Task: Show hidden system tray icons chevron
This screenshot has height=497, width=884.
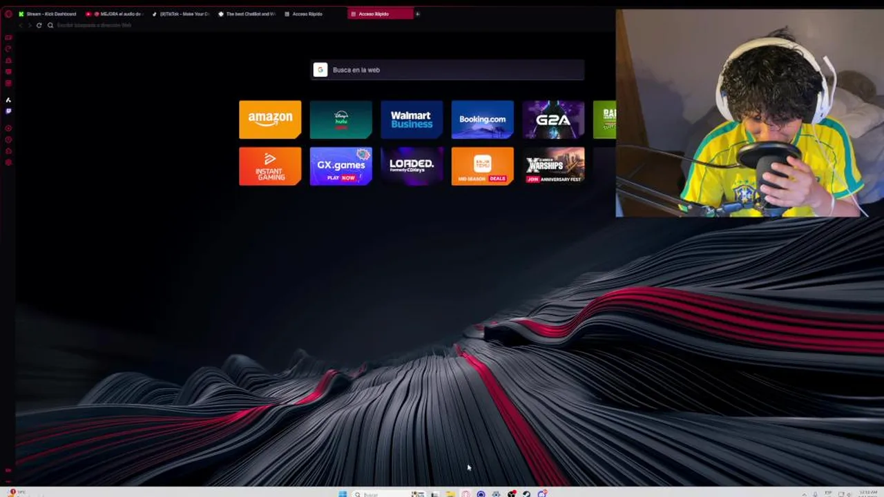Action: point(804,494)
